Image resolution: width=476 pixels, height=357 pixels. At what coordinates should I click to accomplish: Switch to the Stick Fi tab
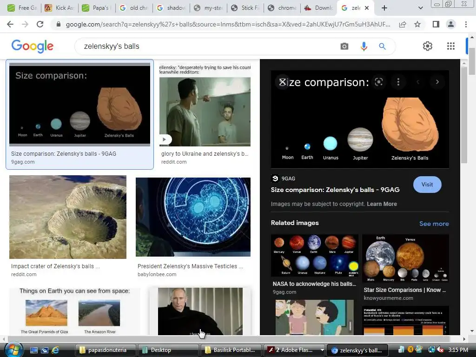click(245, 8)
